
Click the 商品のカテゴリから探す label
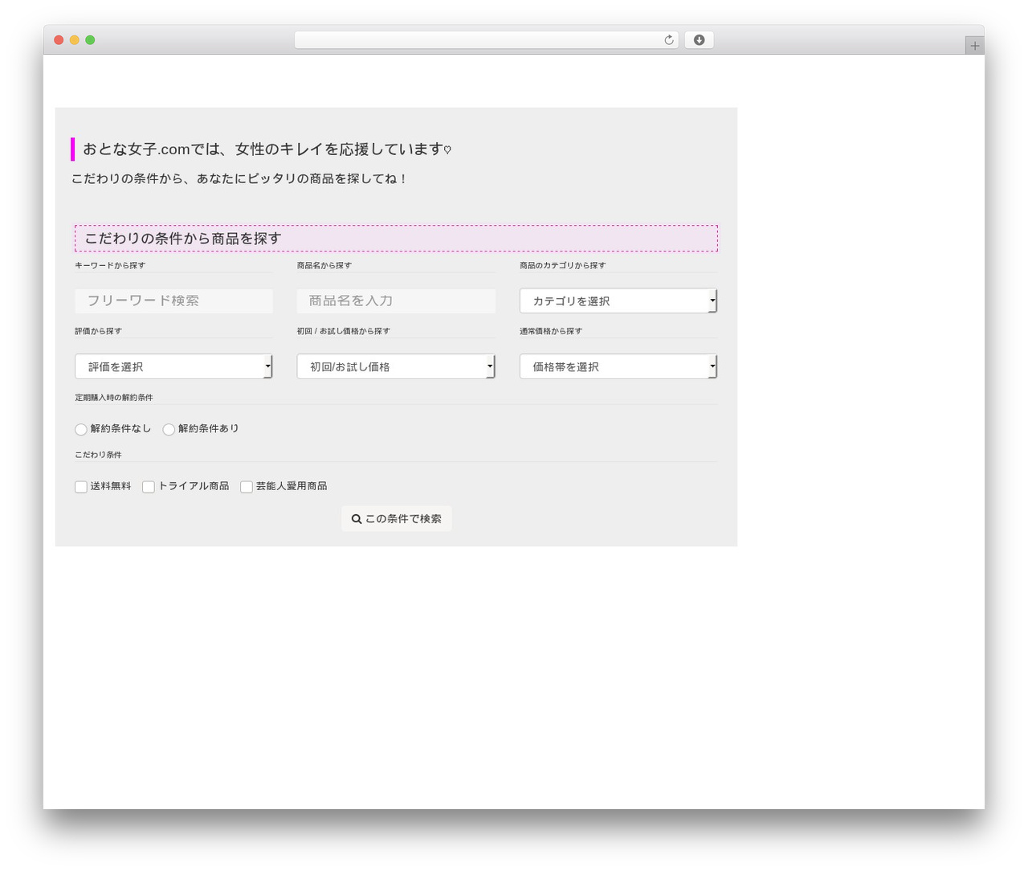point(563,265)
